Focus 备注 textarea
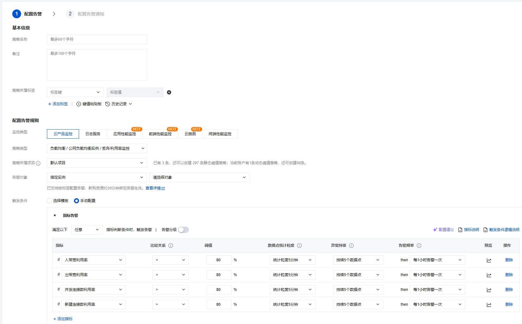The height and width of the screenshot is (324, 522). (x=97, y=65)
